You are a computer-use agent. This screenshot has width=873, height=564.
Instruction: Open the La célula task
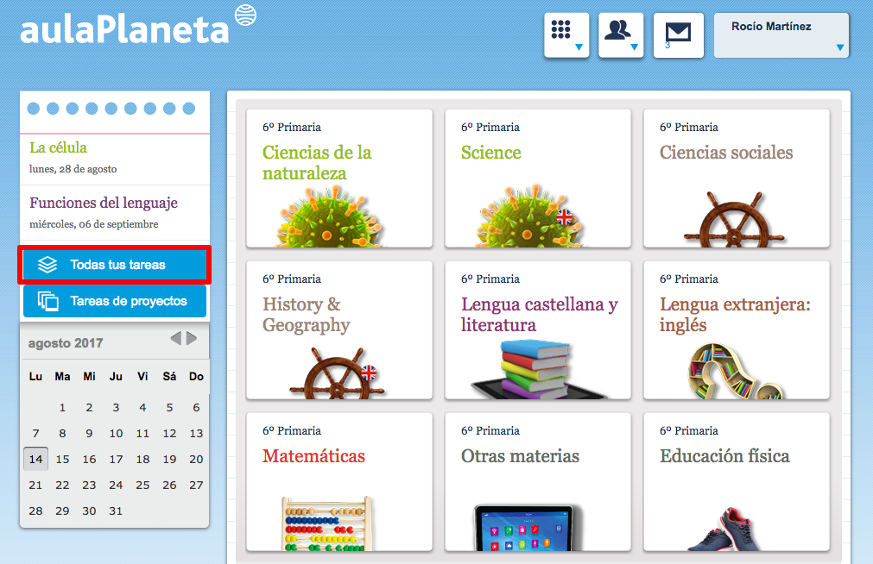(x=58, y=148)
